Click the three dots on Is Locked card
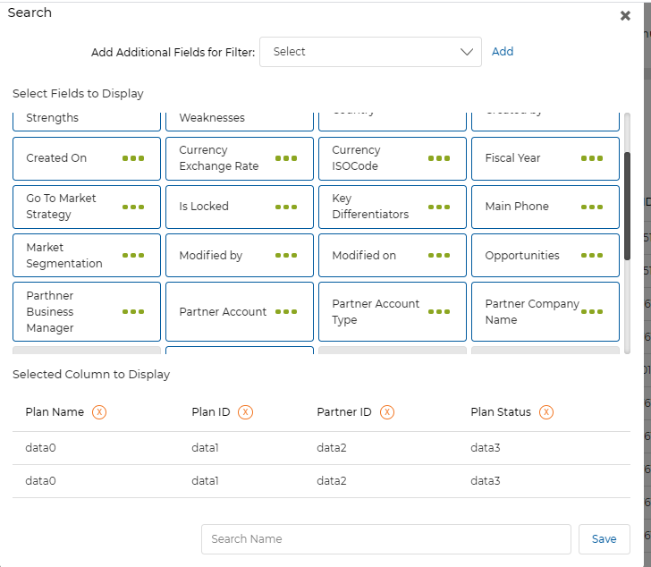The image size is (651, 567). (x=286, y=207)
